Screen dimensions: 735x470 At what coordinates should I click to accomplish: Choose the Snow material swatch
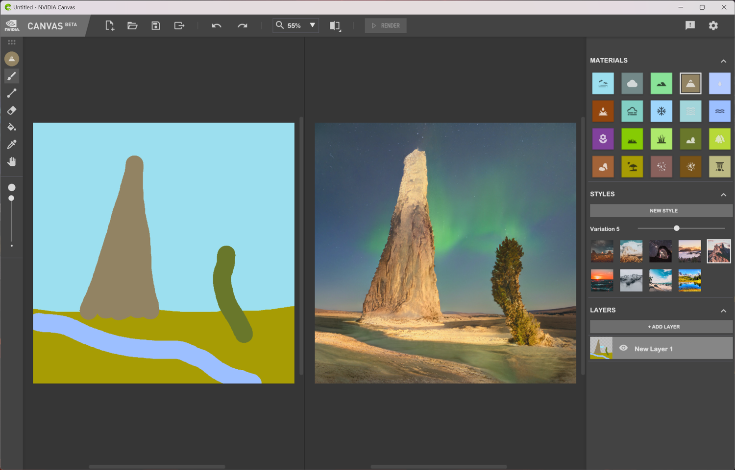[661, 112]
